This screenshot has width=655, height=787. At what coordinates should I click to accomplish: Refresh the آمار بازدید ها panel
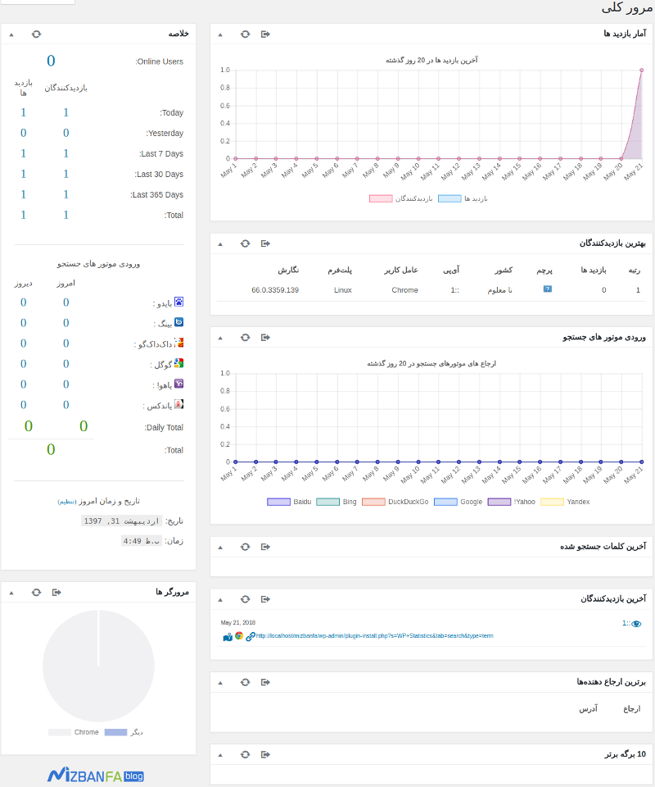click(x=245, y=34)
